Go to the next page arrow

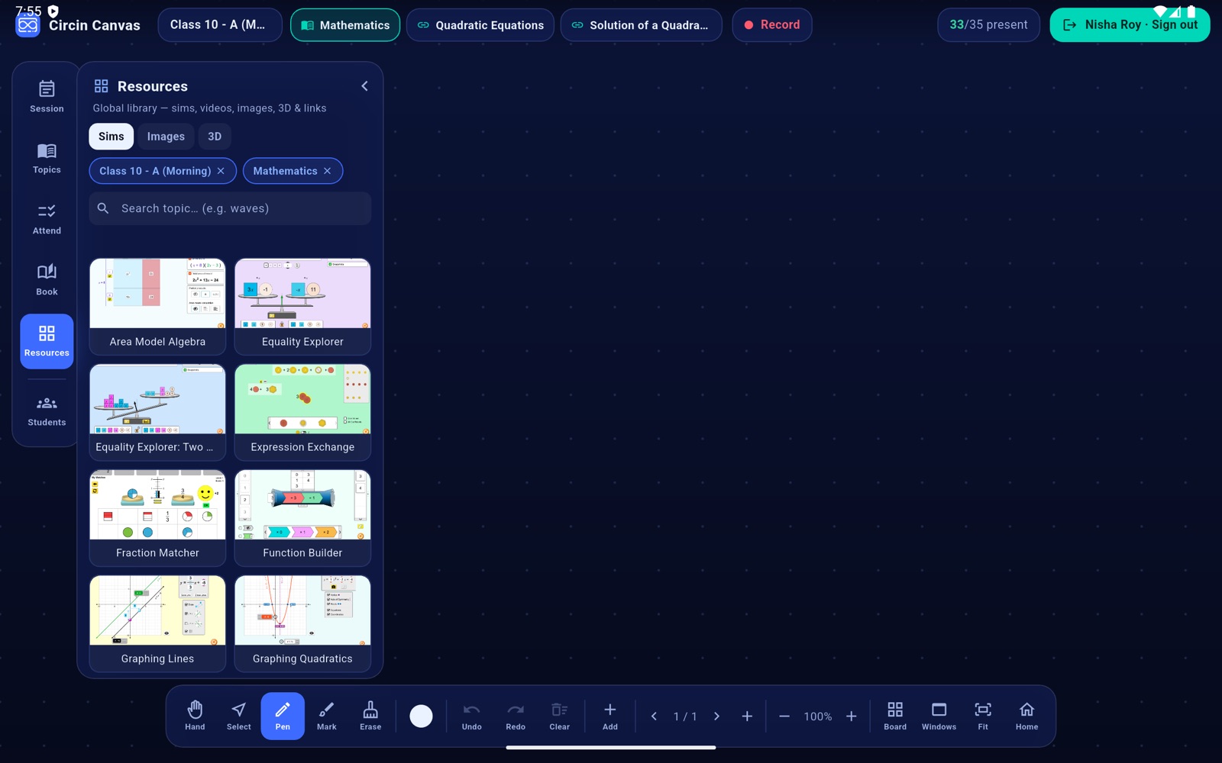[716, 716]
